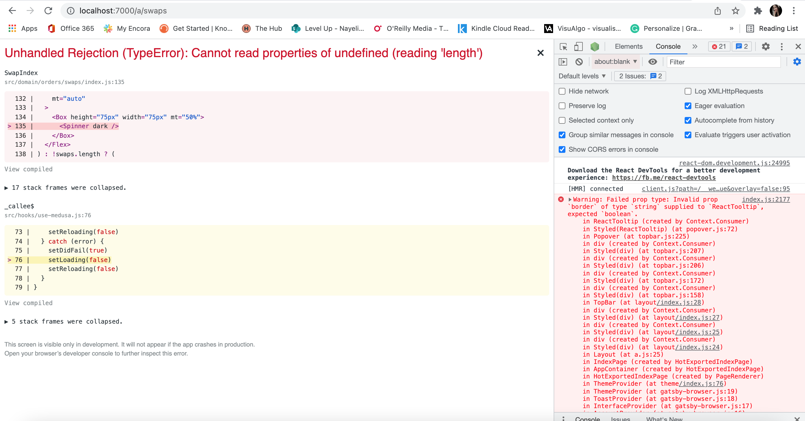Open the fb.me/react-devtools link
This screenshot has height=421, width=805.
[x=664, y=177]
